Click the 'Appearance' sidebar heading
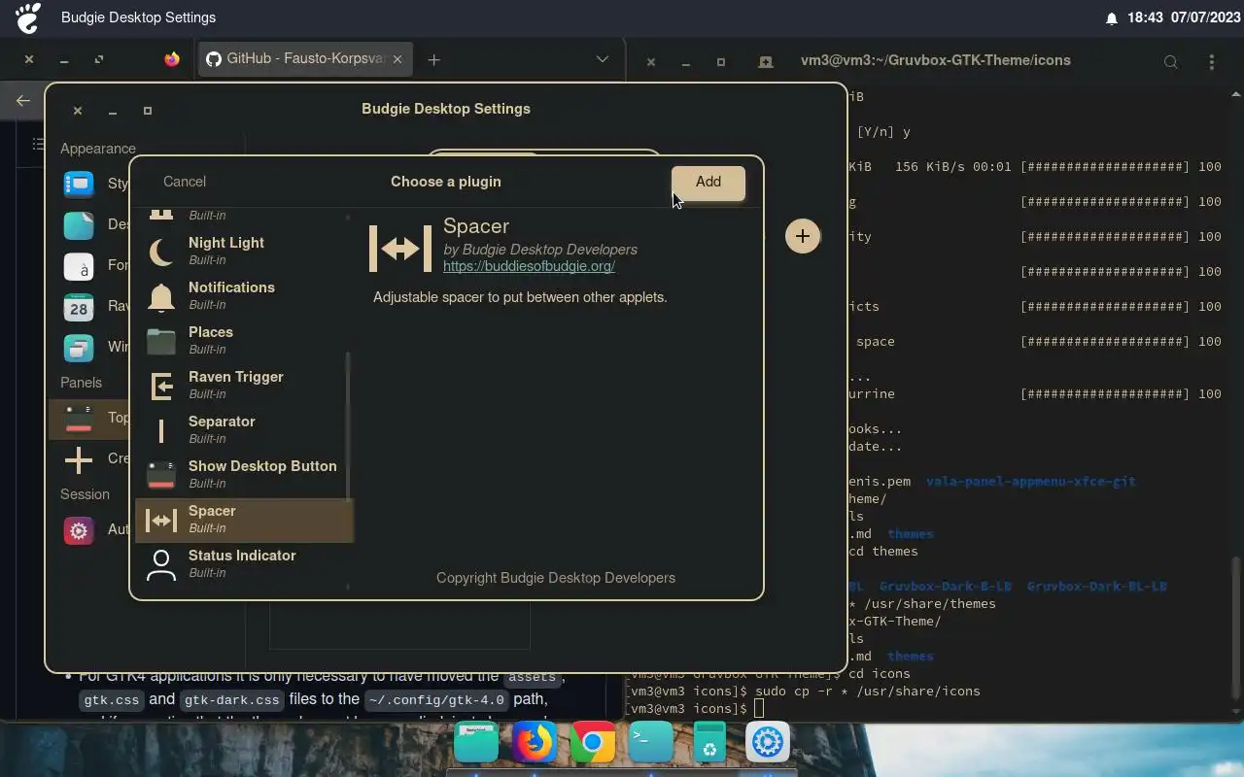1244x777 pixels. pos(98,149)
